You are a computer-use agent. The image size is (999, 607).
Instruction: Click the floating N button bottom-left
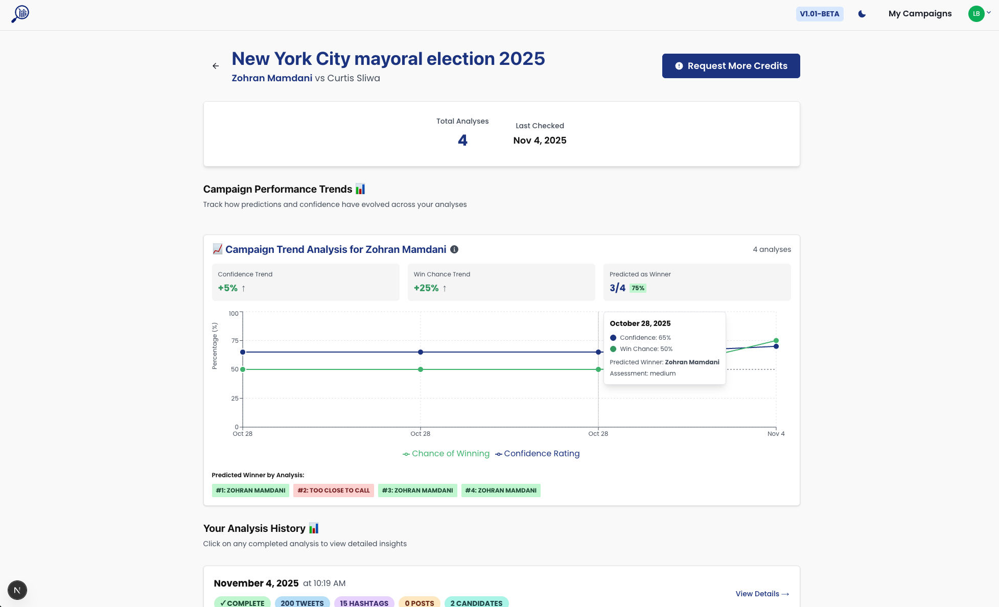17,590
